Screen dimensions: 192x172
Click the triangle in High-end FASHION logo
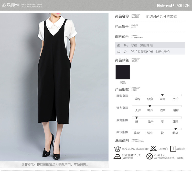(x=173, y=5)
